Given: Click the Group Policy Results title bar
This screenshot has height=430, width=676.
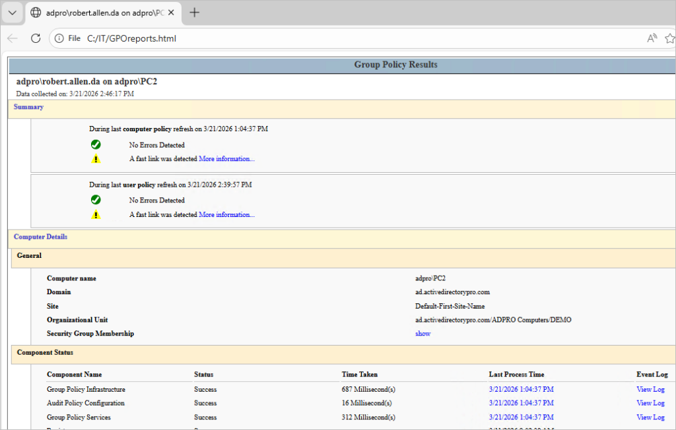Looking at the screenshot, I should tap(343, 65).
